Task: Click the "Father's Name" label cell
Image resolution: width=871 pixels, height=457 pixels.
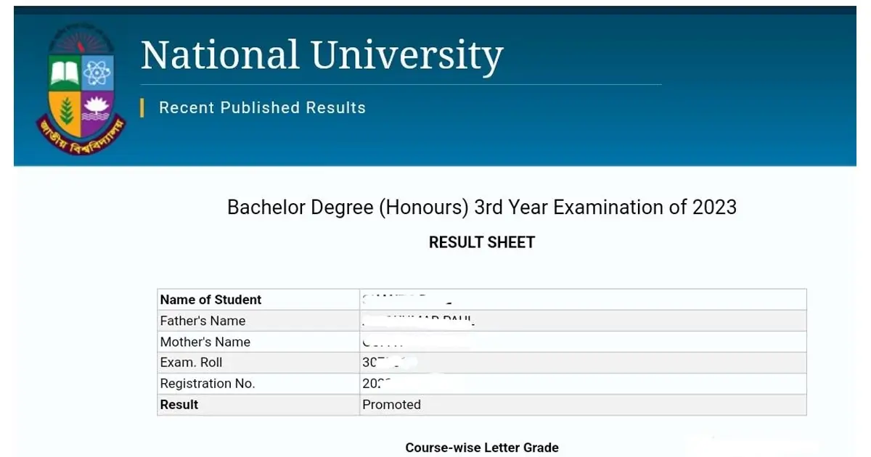Action: [x=203, y=321]
